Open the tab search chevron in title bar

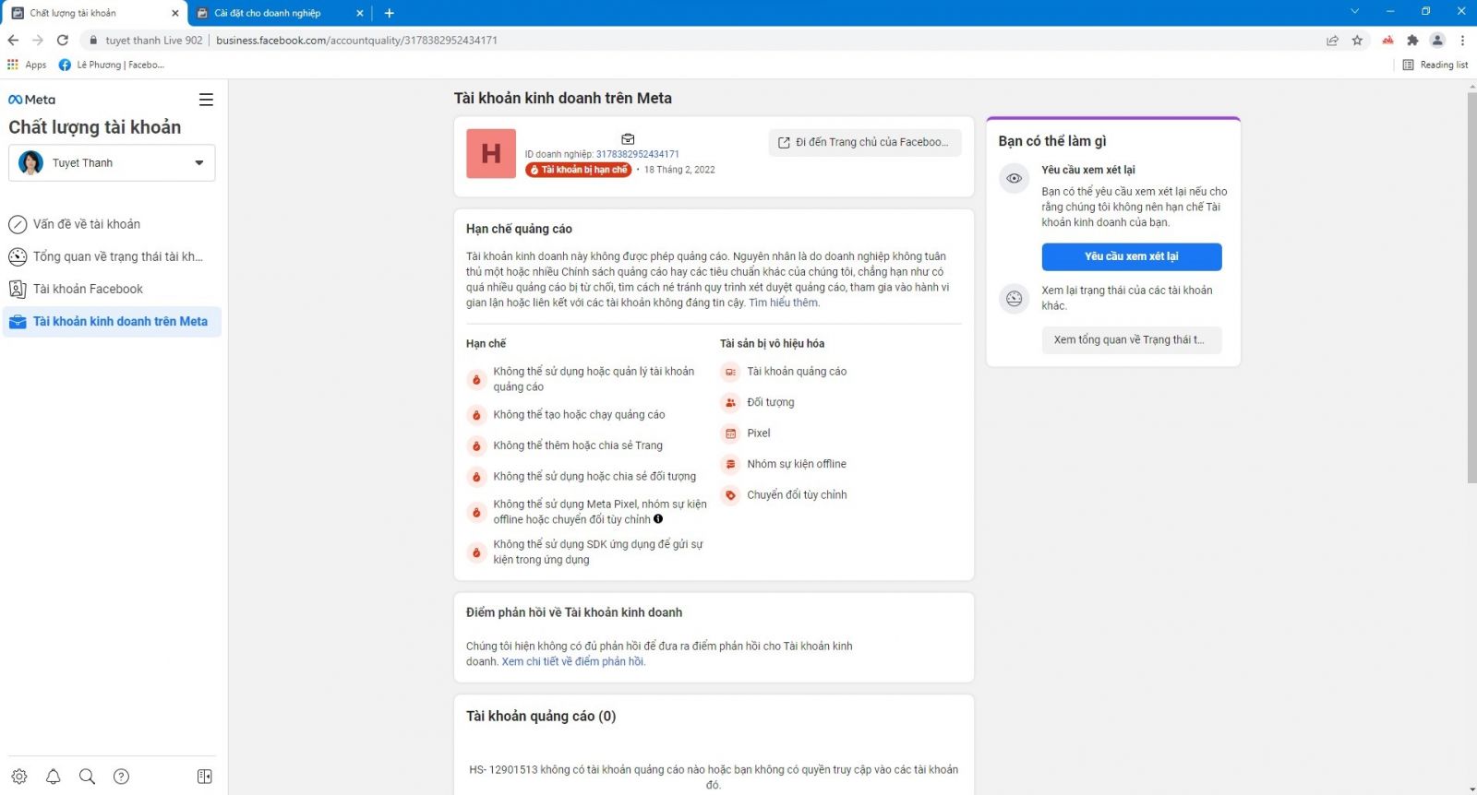pyautogui.click(x=1354, y=12)
